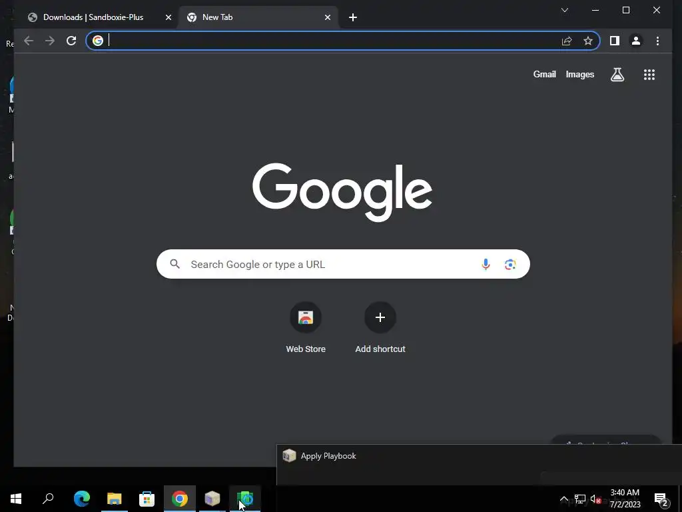Open the Chrome profile avatar
Viewport: 682px width, 512px height.
tap(636, 41)
